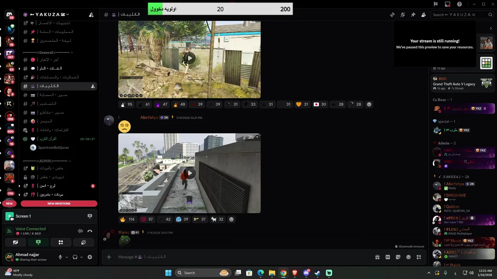Click the NEW MENTIONS red button
This screenshot has height=279, width=497.
point(59,203)
